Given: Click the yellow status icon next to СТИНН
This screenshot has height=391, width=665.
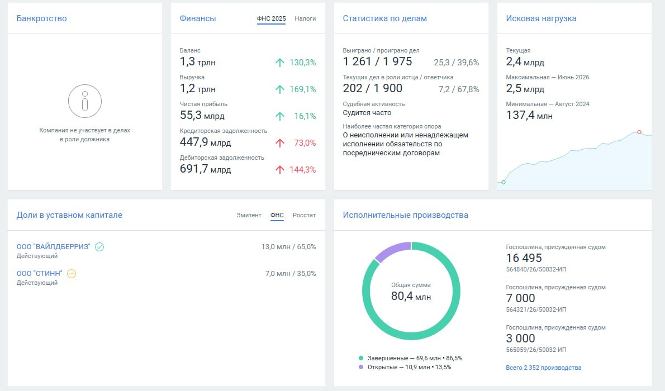Looking at the screenshot, I should 72,274.
